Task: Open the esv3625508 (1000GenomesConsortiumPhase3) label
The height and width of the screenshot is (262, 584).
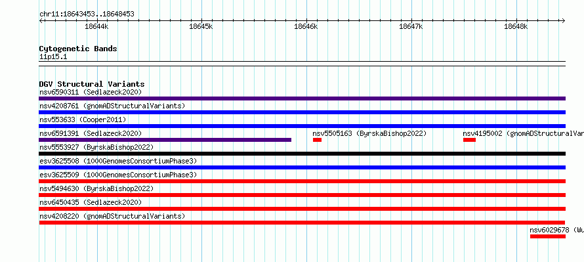Action: coord(118,161)
